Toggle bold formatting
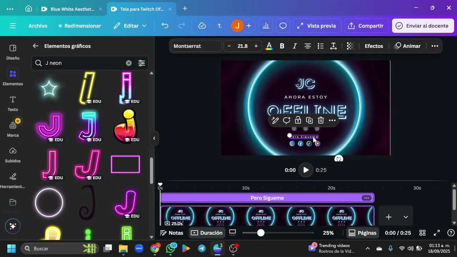This screenshot has height=257, width=457. click(282, 46)
